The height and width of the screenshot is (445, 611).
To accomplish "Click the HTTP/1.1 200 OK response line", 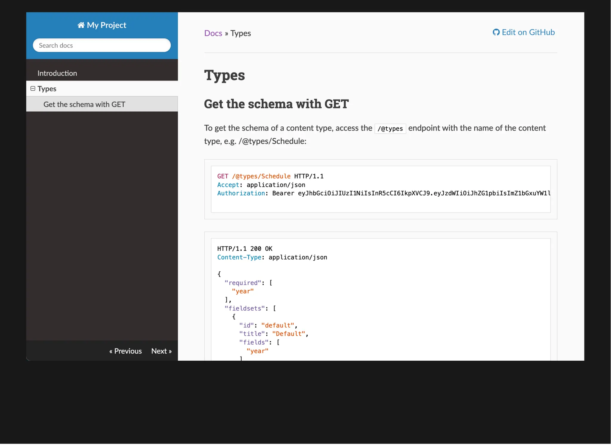I will (245, 249).
